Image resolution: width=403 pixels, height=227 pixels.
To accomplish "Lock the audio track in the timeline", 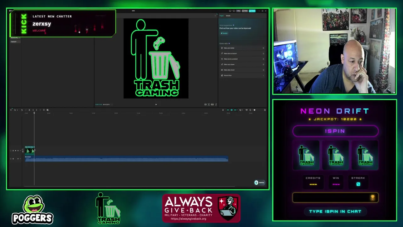I will [x=13, y=159].
